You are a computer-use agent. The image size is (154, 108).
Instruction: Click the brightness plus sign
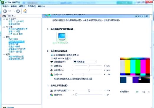(104, 66)
